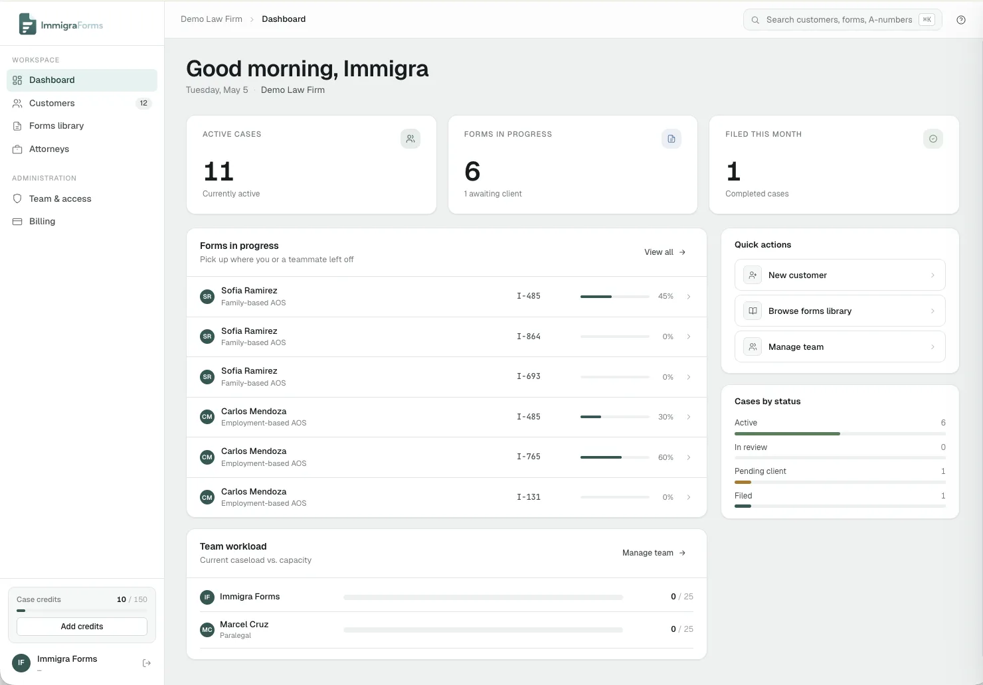Screen dimensions: 983x685
Task: Click 'In review' status label
Action: (x=751, y=447)
